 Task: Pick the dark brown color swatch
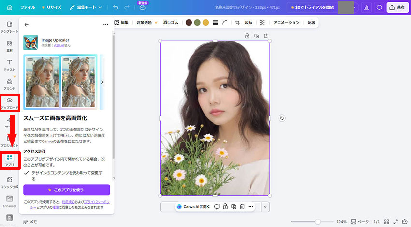click(189, 23)
